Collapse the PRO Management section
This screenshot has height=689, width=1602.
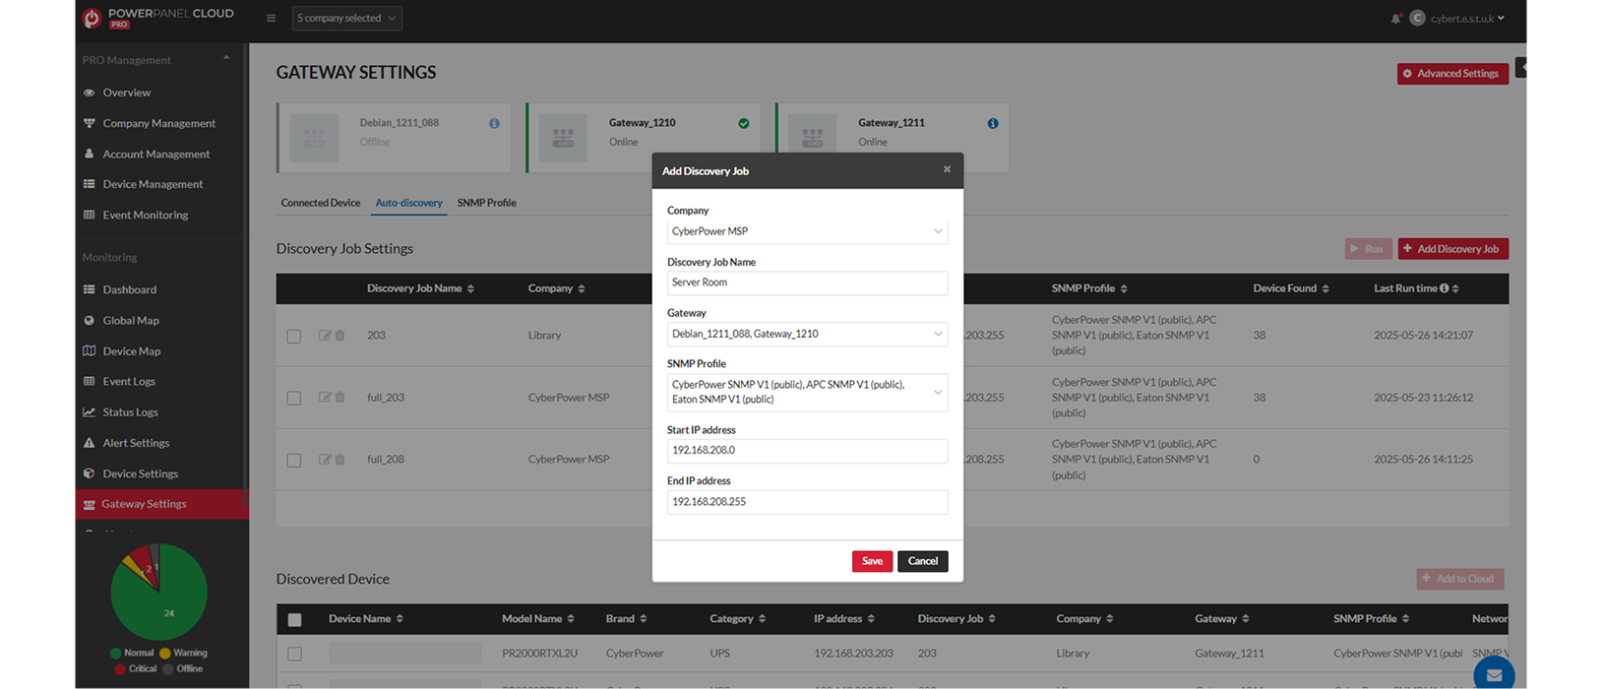click(x=226, y=59)
